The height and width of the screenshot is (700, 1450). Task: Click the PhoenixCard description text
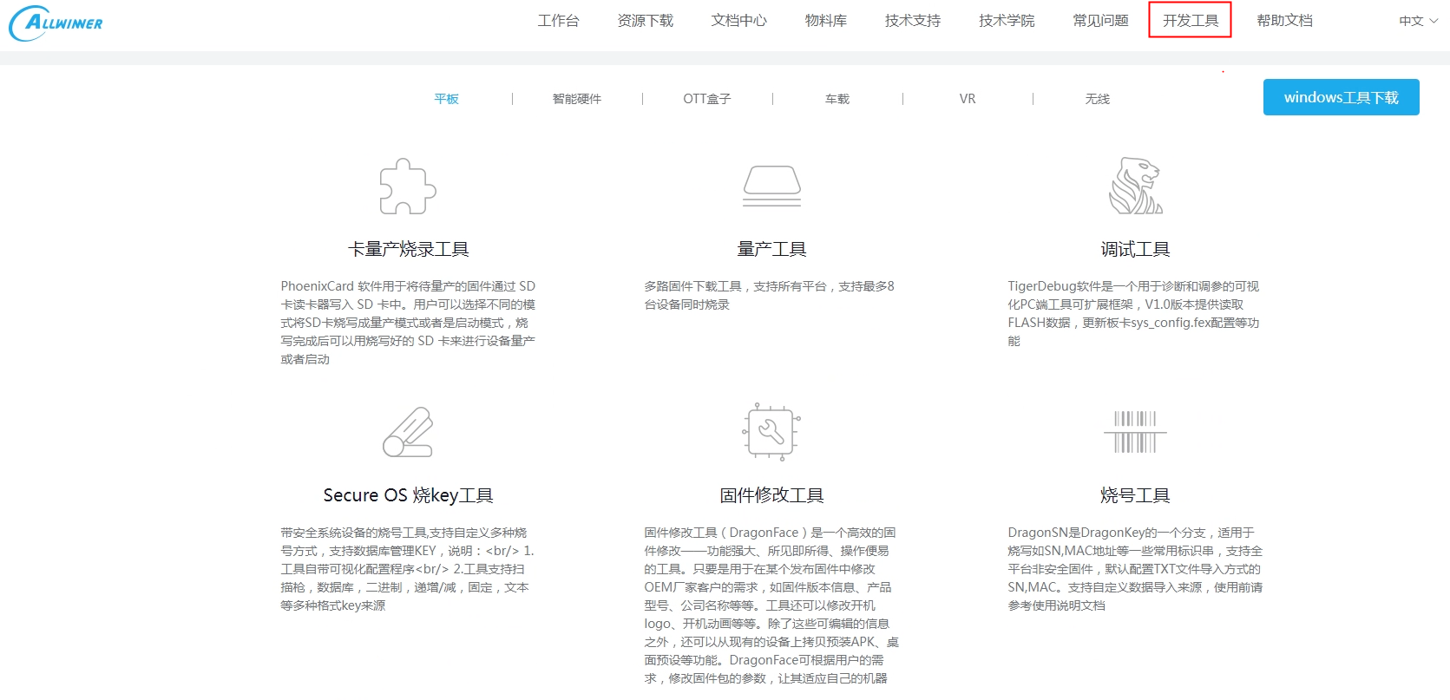coord(408,323)
